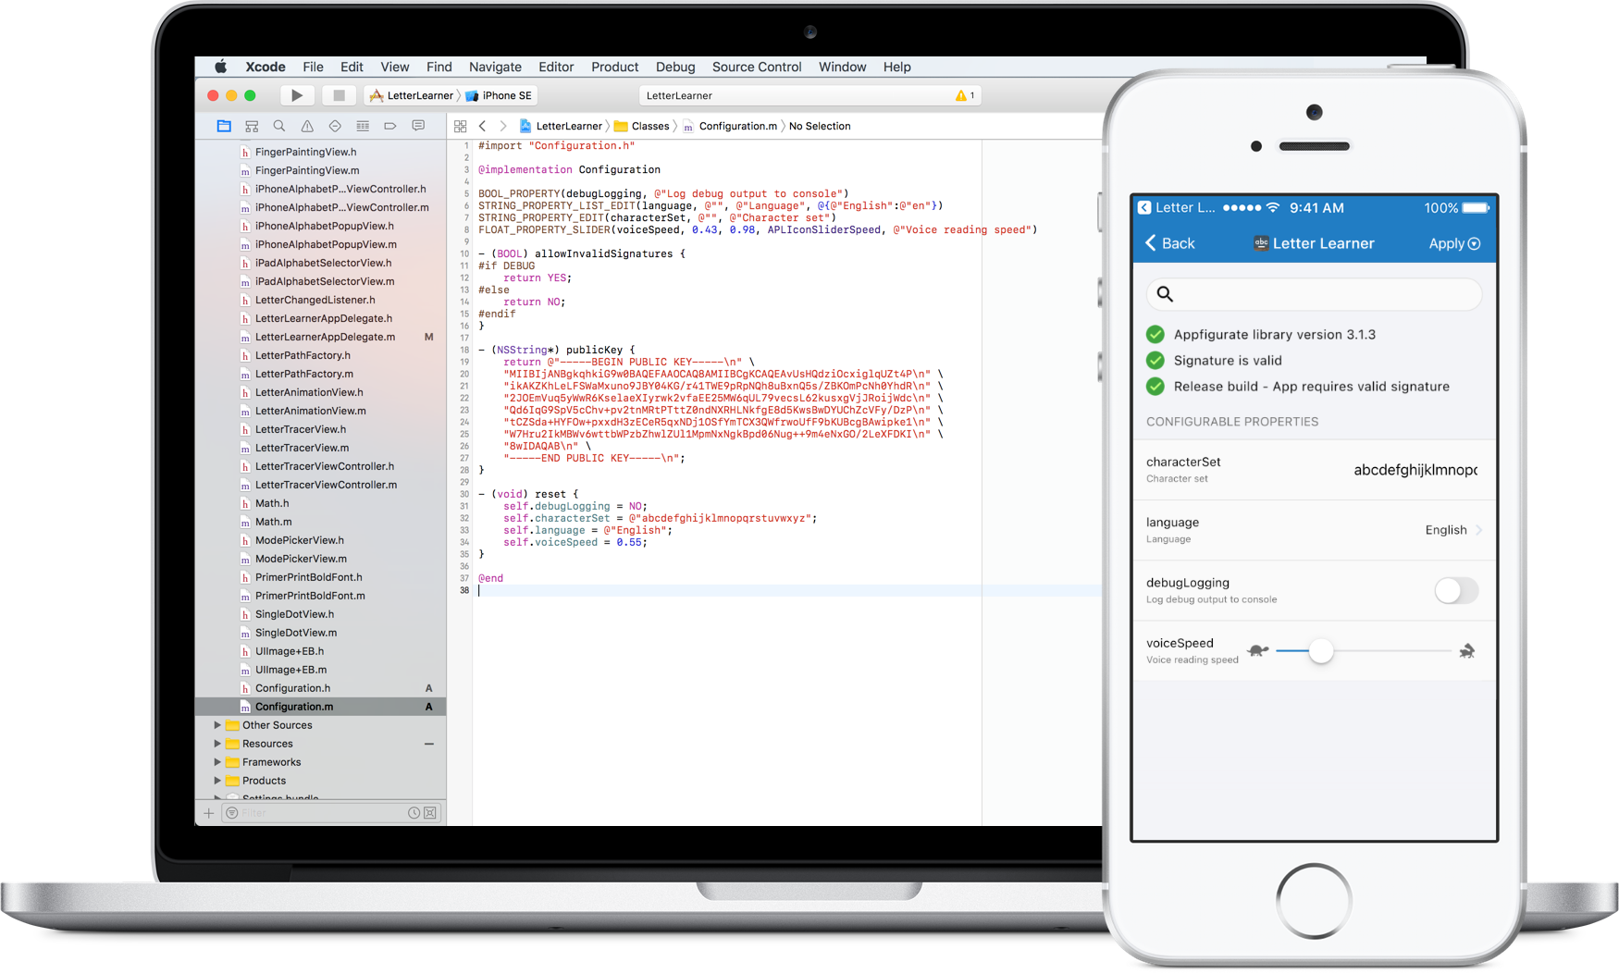Screen dimensions: 1619x974
Task: Open the Find navigator magnifier icon
Action: coord(279,126)
